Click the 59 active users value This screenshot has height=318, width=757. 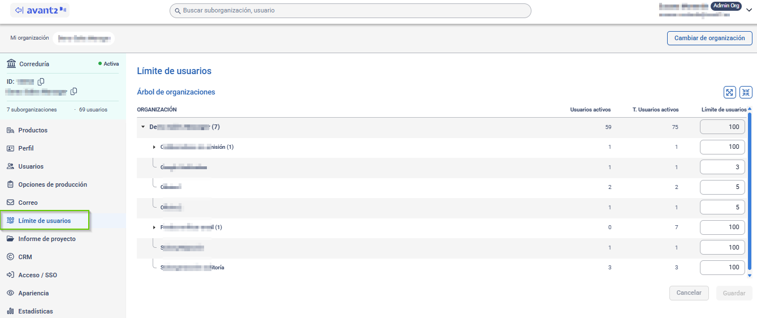608,127
